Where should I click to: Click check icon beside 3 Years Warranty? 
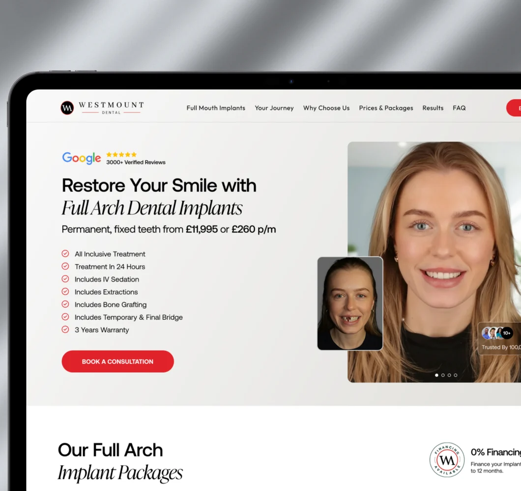pos(65,329)
